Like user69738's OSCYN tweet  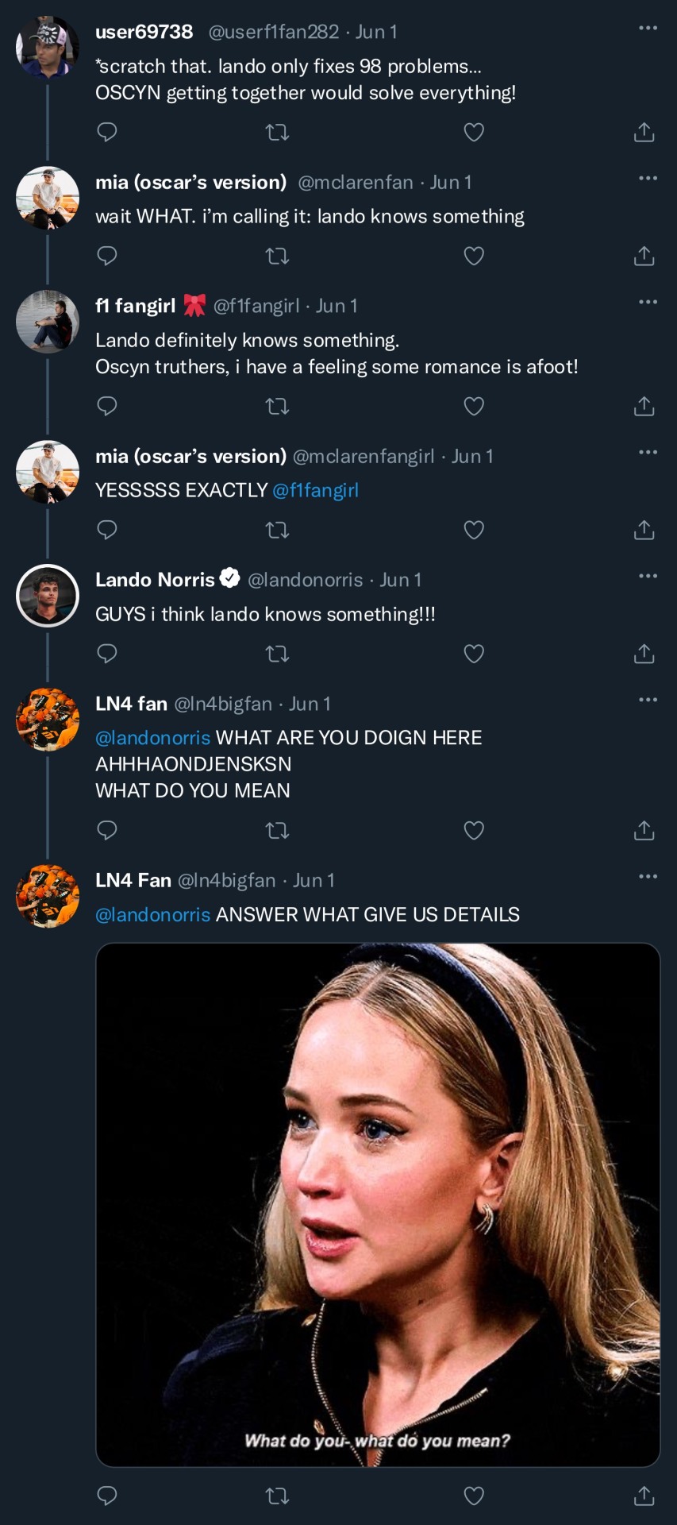click(x=474, y=132)
